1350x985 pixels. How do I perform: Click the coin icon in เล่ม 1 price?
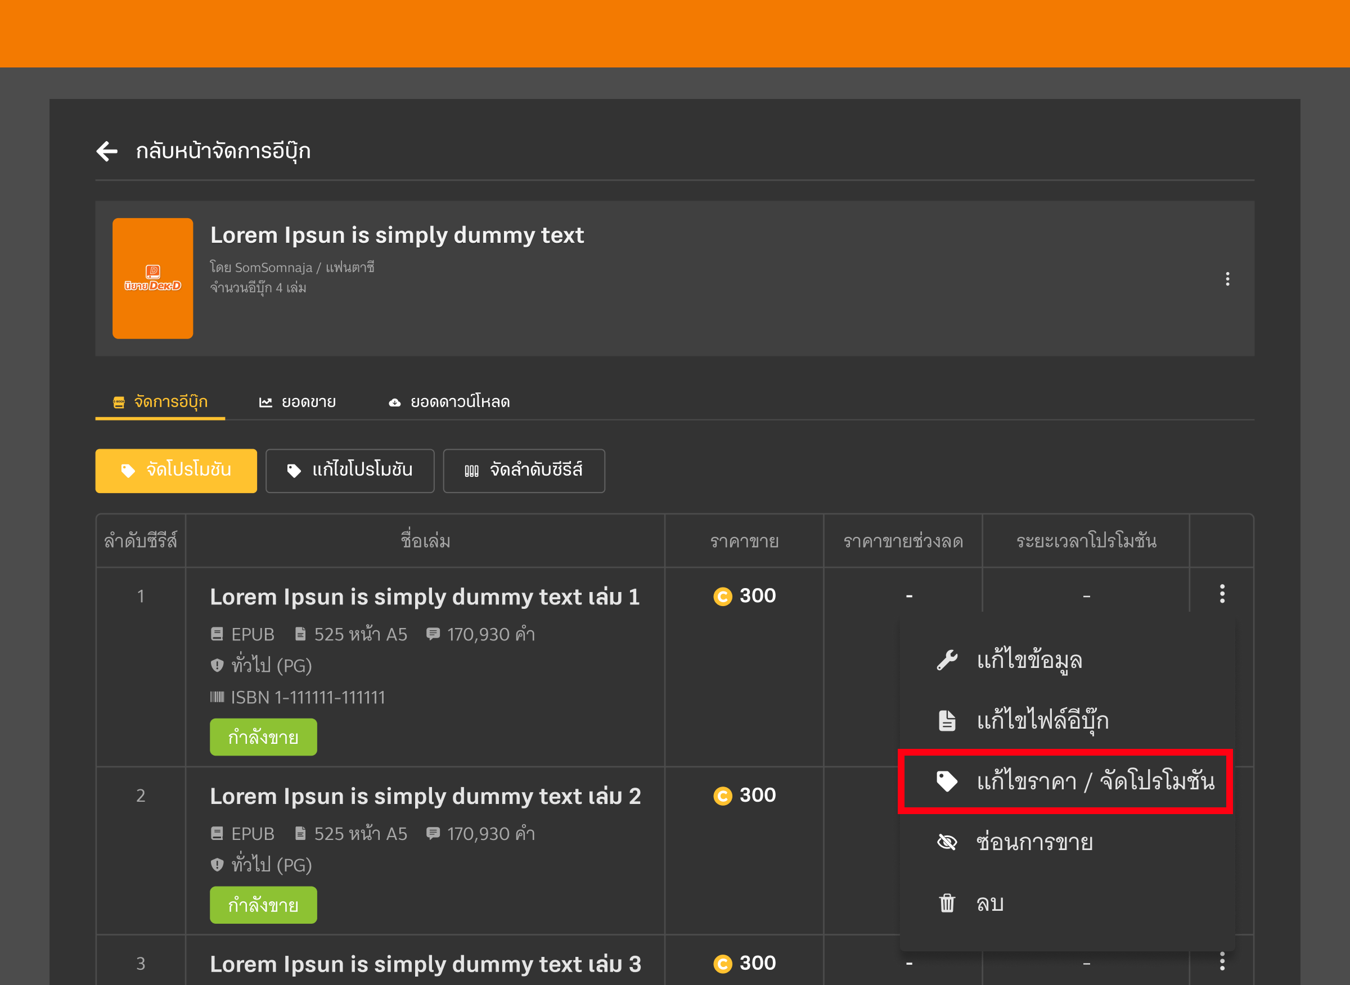coord(722,597)
